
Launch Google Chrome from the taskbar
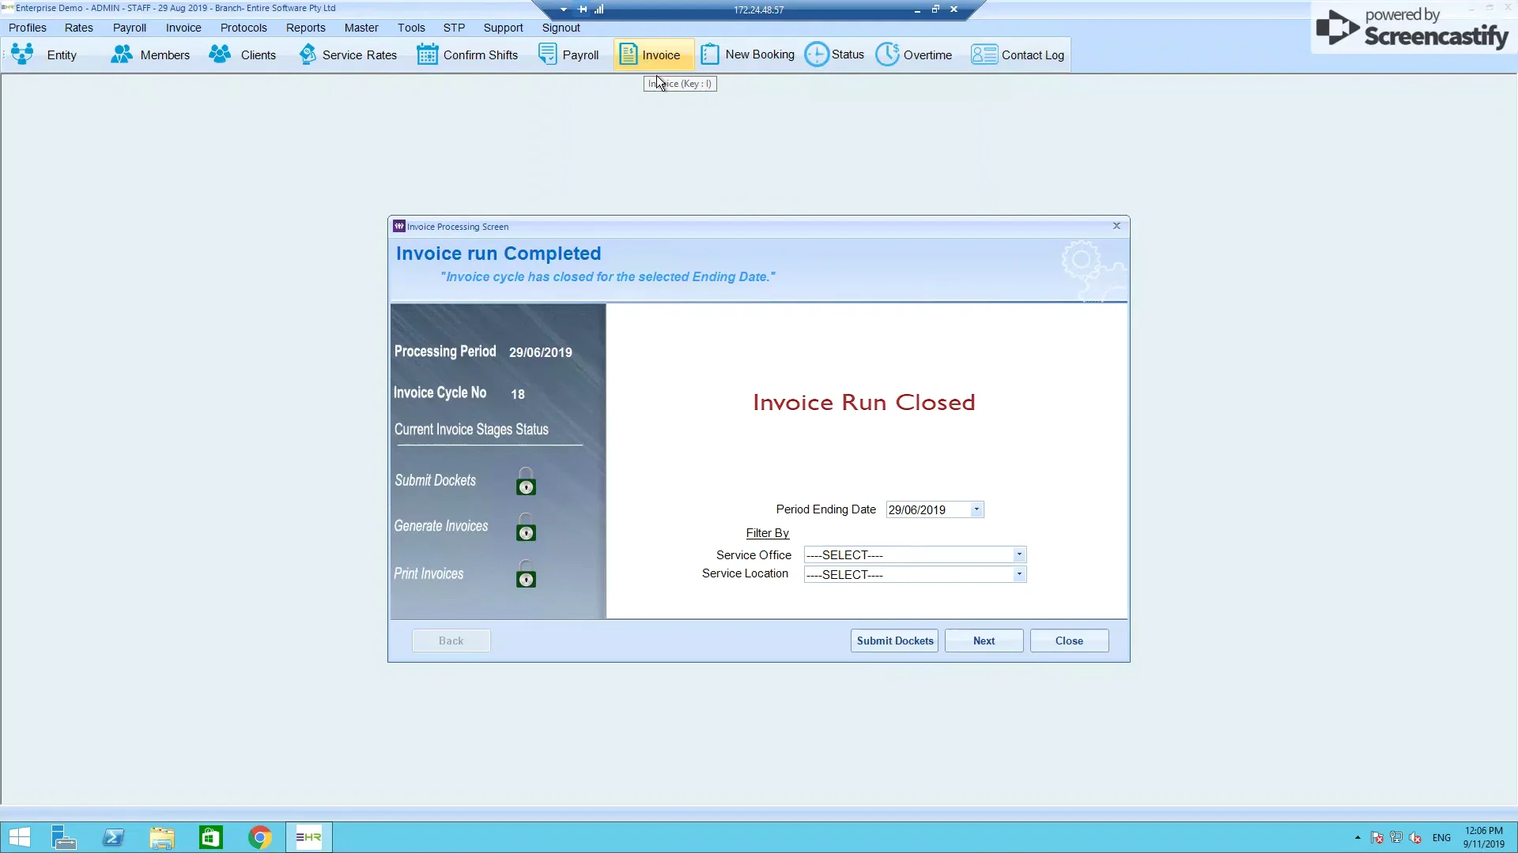[x=259, y=836]
